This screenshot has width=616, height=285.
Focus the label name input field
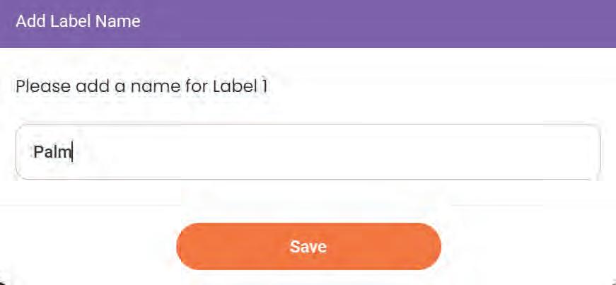click(308, 152)
